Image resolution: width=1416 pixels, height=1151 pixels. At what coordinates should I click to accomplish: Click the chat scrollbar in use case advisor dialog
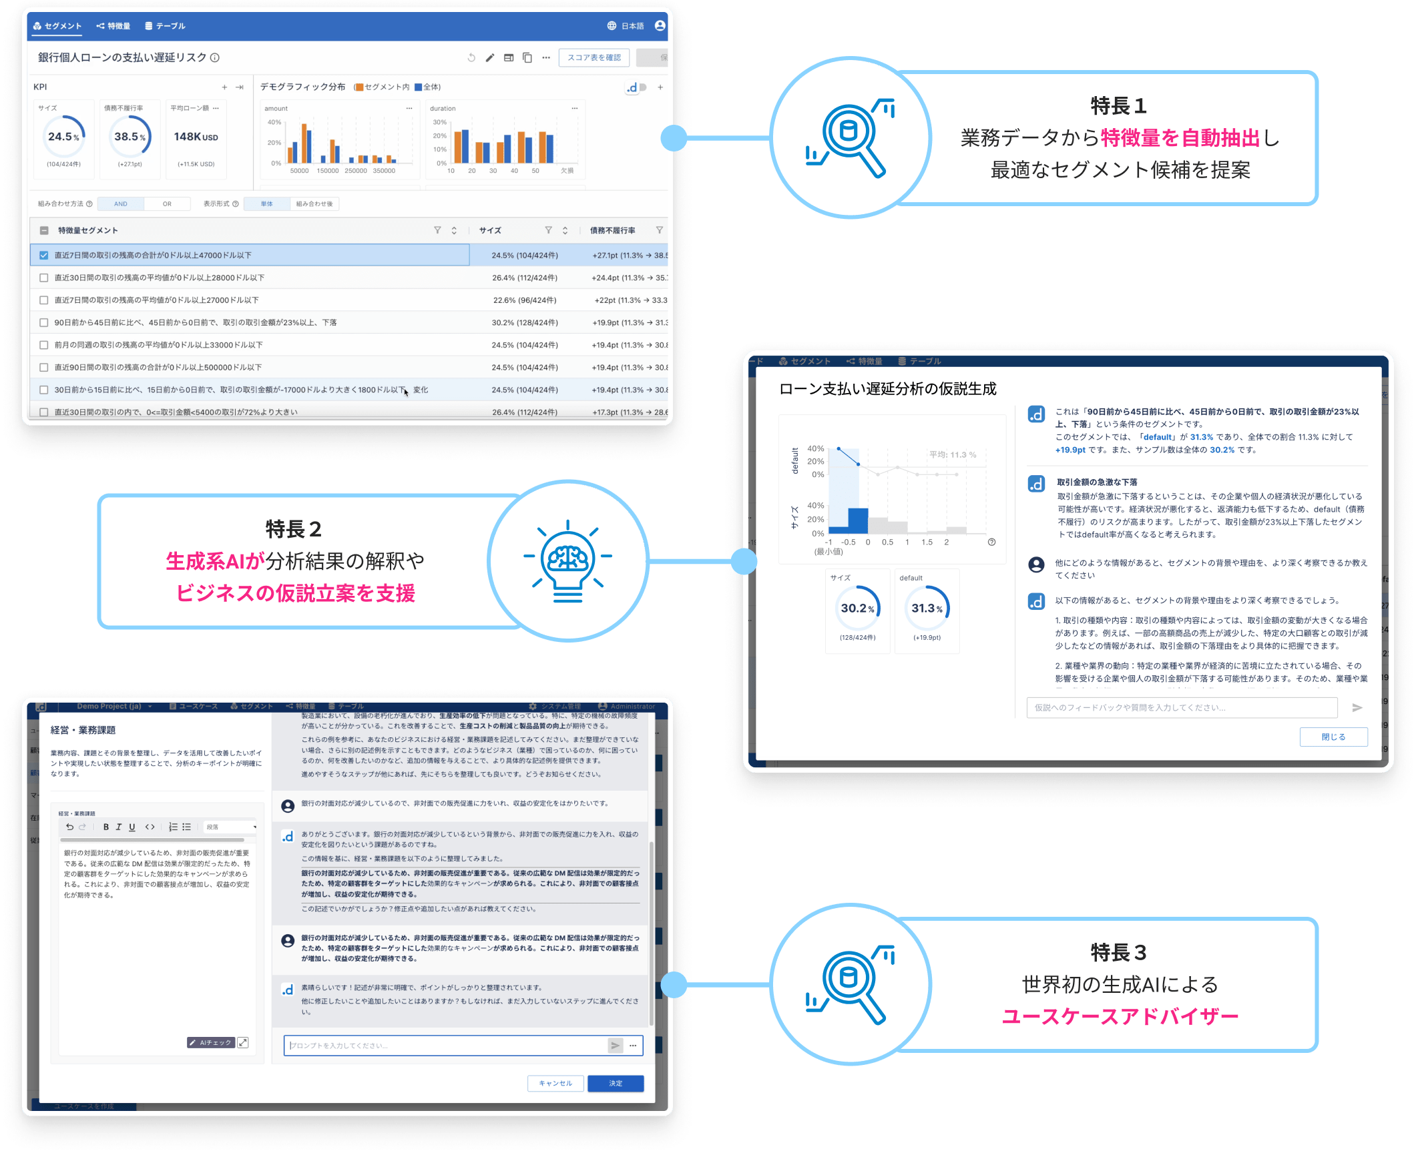tap(652, 934)
